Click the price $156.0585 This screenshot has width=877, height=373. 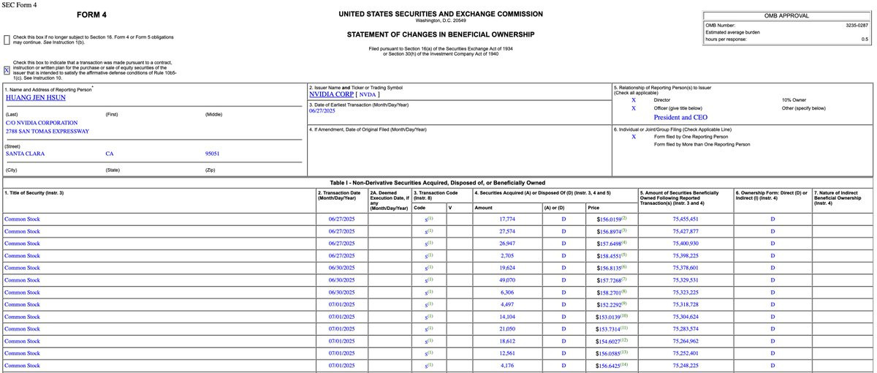pyautogui.click(x=608, y=353)
